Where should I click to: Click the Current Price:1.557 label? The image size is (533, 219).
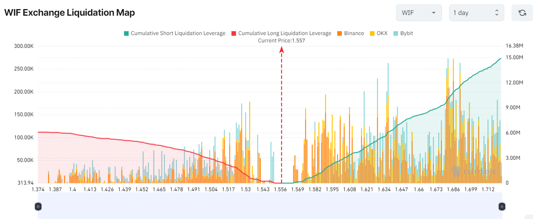281,41
